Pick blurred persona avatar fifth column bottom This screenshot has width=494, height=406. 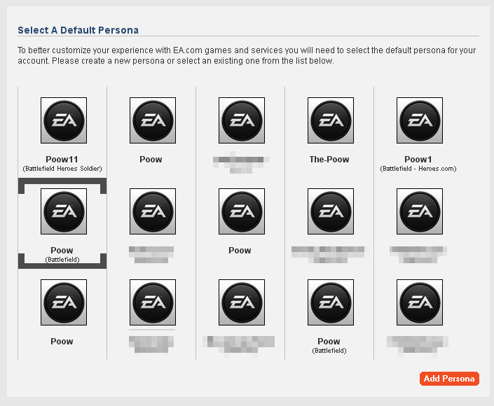pos(420,302)
